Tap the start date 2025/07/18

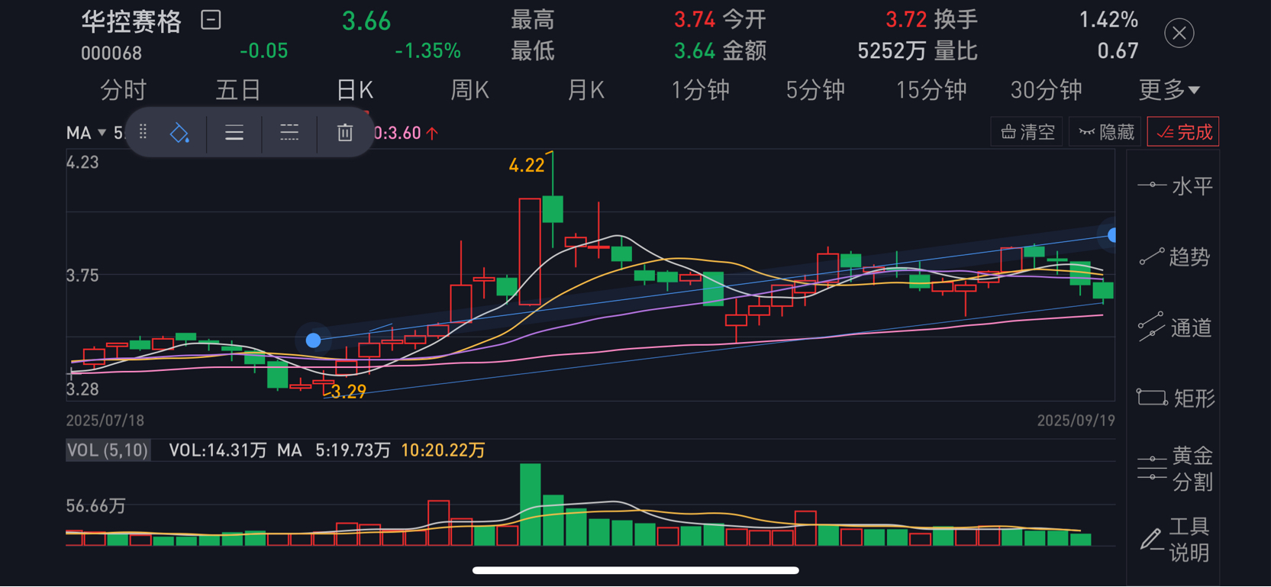105,421
